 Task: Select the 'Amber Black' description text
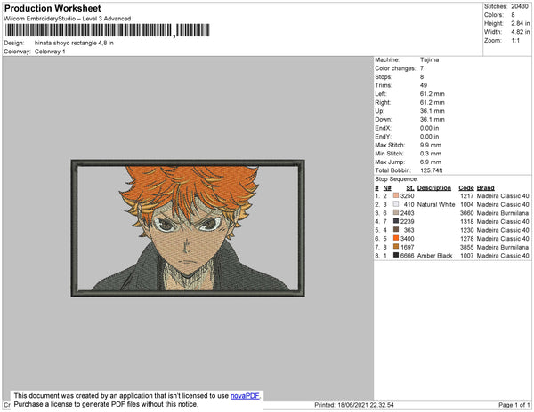(x=434, y=256)
